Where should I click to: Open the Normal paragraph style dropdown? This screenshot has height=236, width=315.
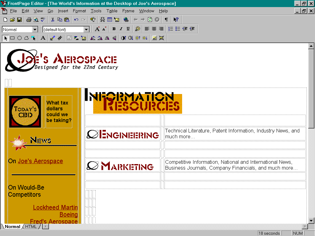coord(35,29)
